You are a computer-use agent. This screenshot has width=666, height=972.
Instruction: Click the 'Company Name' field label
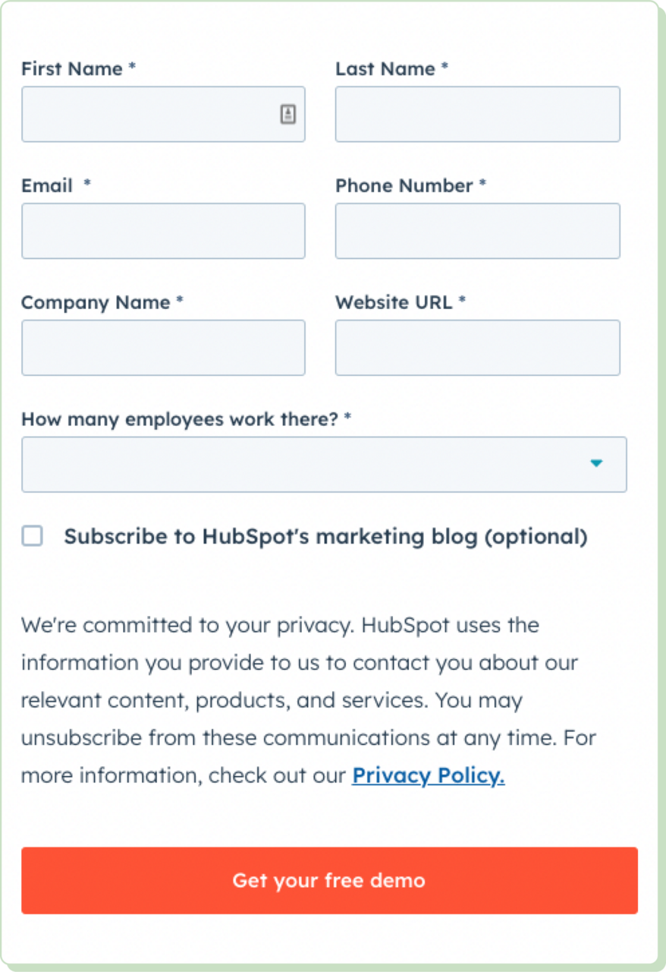(x=96, y=303)
